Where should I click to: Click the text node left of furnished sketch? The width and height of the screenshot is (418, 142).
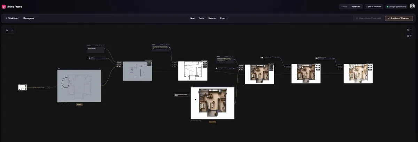[182, 94]
